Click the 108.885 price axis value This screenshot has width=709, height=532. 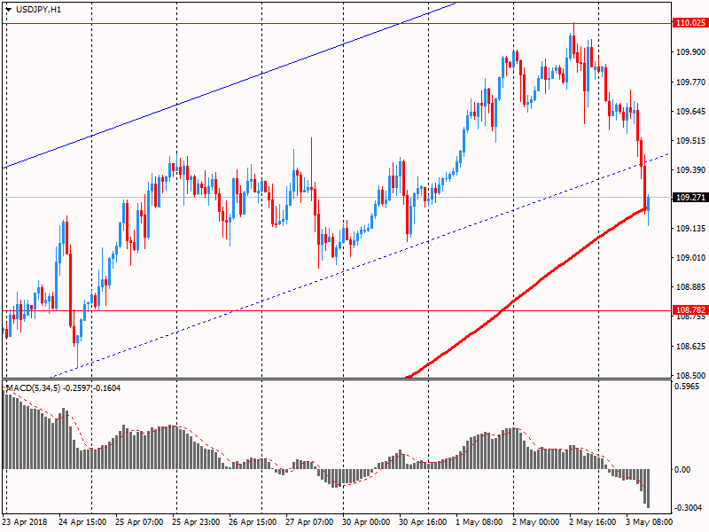(690, 286)
